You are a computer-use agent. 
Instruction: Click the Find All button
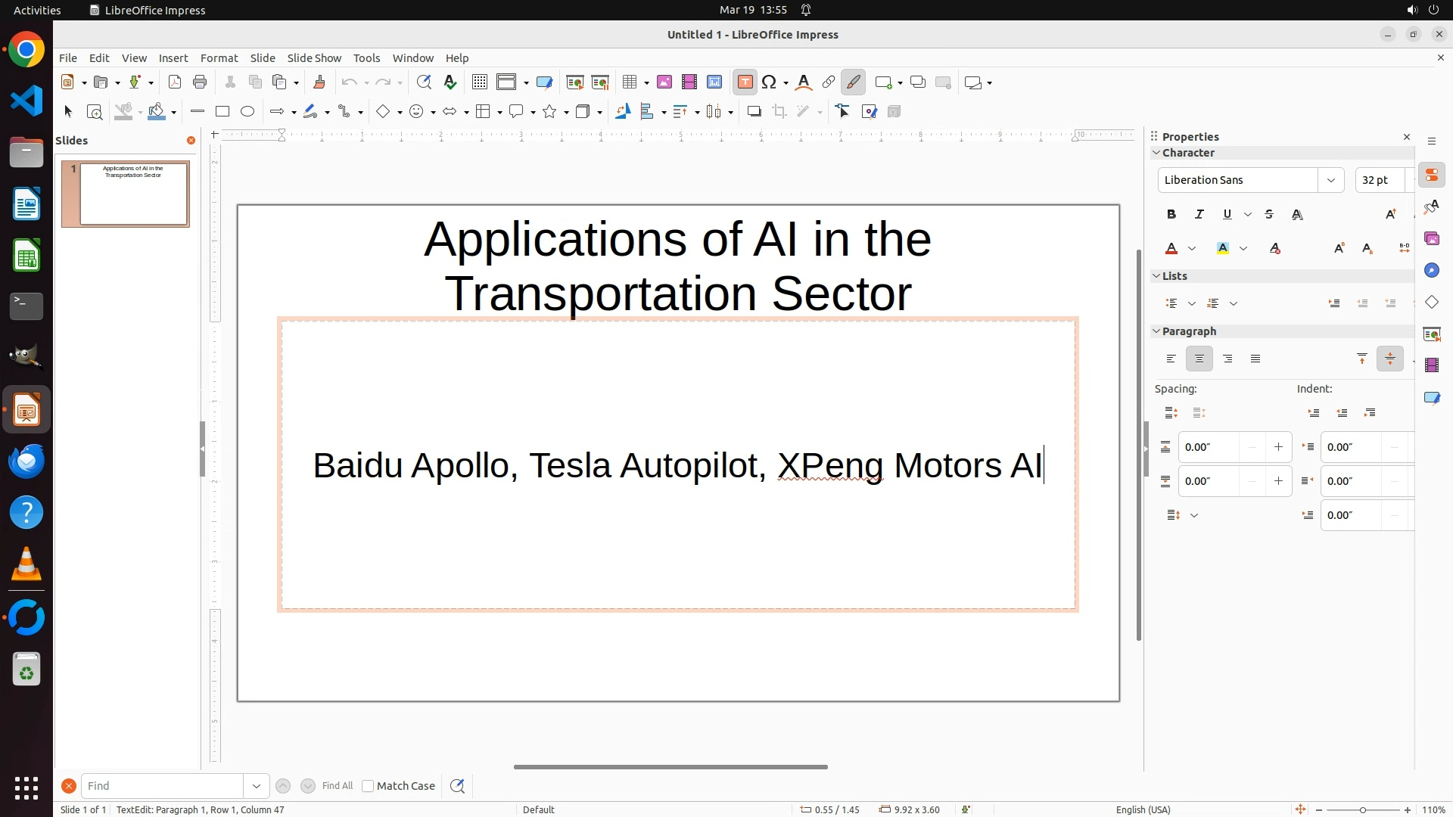(337, 786)
